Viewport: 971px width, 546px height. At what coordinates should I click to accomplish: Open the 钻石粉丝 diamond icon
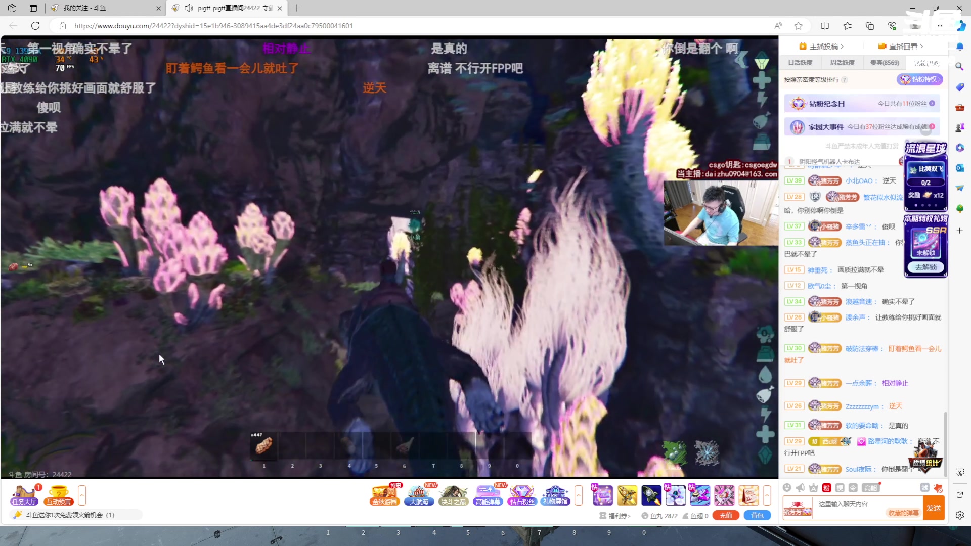[x=522, y=495]
